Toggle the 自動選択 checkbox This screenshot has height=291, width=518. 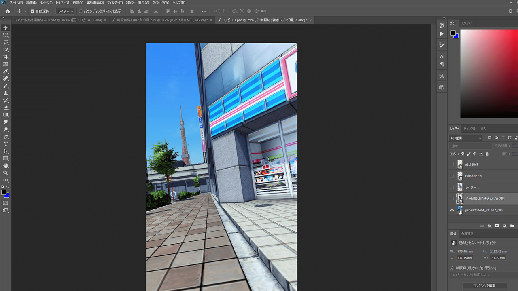(32, 11)
